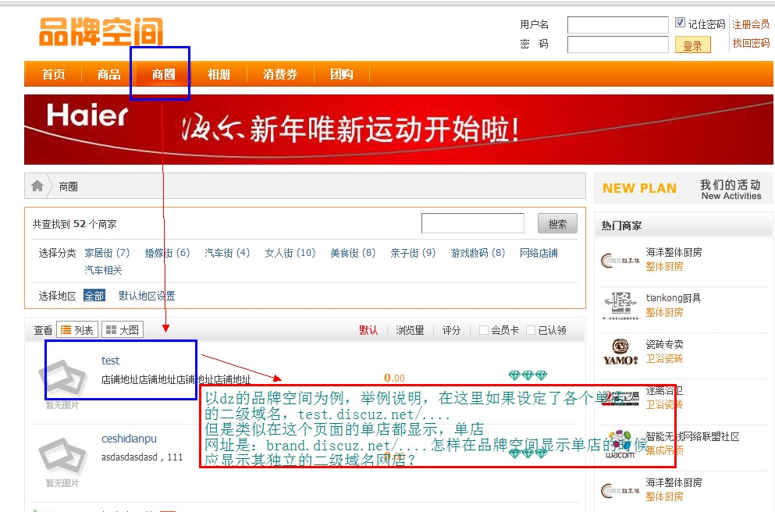The height and width of the screenshot is (512, 775).
Task: Filter by 汽车相关 category
Action: tap(103, 270)
